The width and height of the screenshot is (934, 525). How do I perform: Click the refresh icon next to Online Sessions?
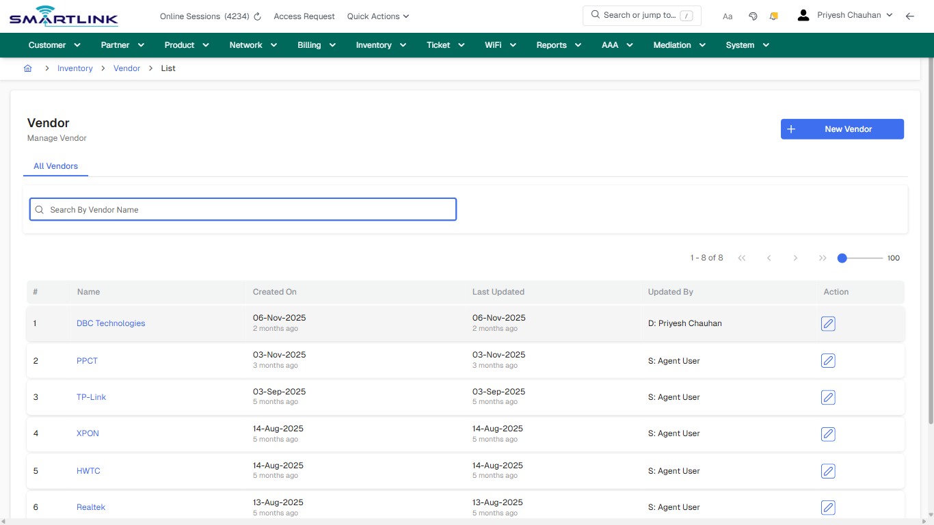click(257, 16)
